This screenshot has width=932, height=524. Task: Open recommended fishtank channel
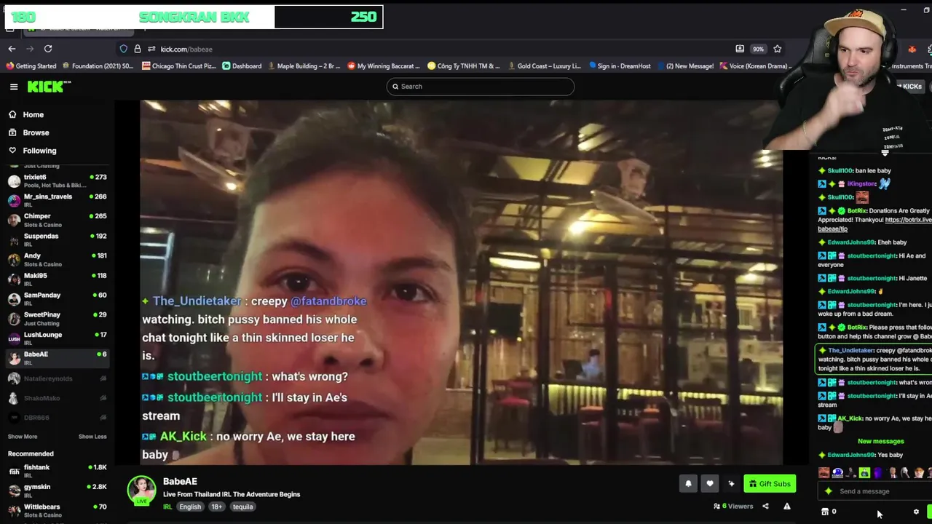point(57,470)
